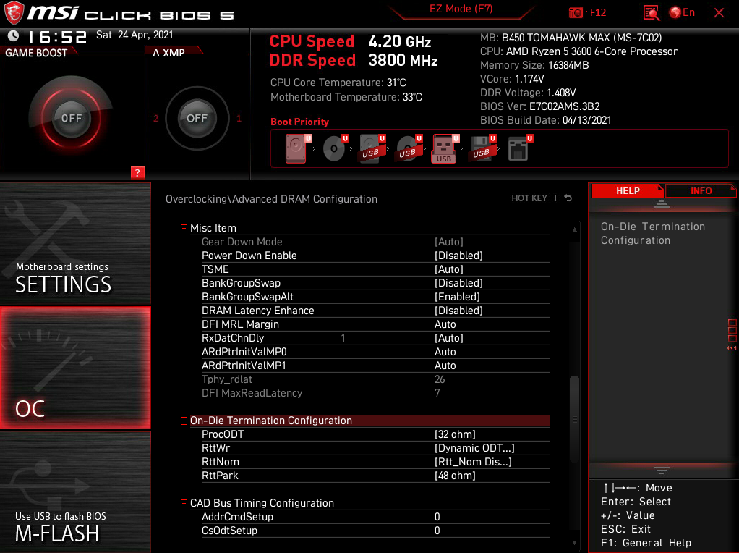Change RttPark 48 ohm setting
739x553 pixels.
(455, 476)
